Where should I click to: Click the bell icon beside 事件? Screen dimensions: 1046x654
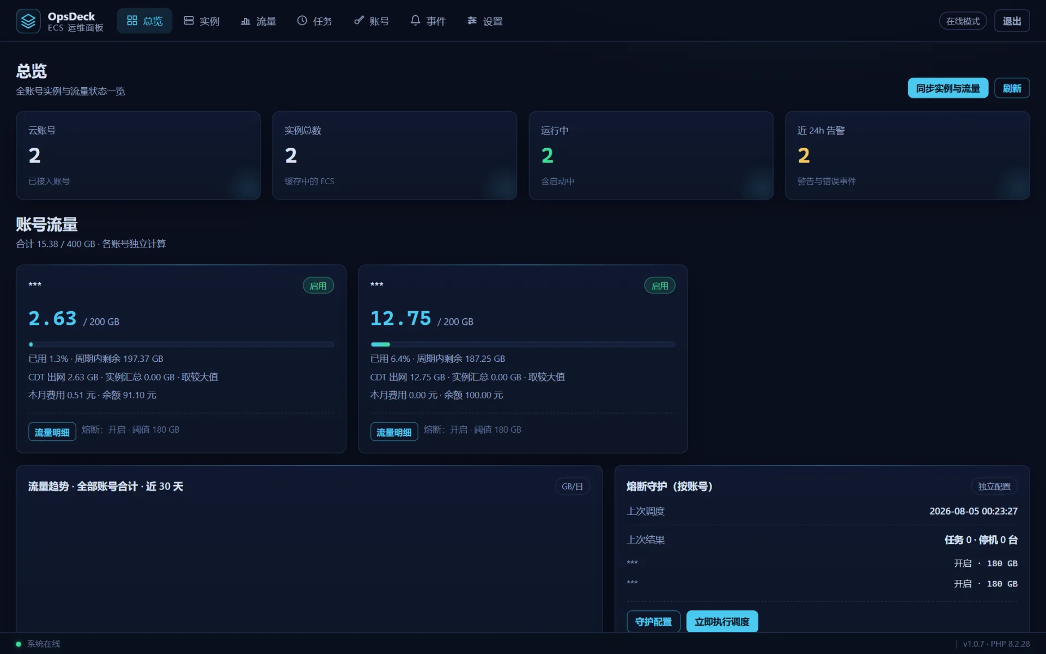click(415, 21)
